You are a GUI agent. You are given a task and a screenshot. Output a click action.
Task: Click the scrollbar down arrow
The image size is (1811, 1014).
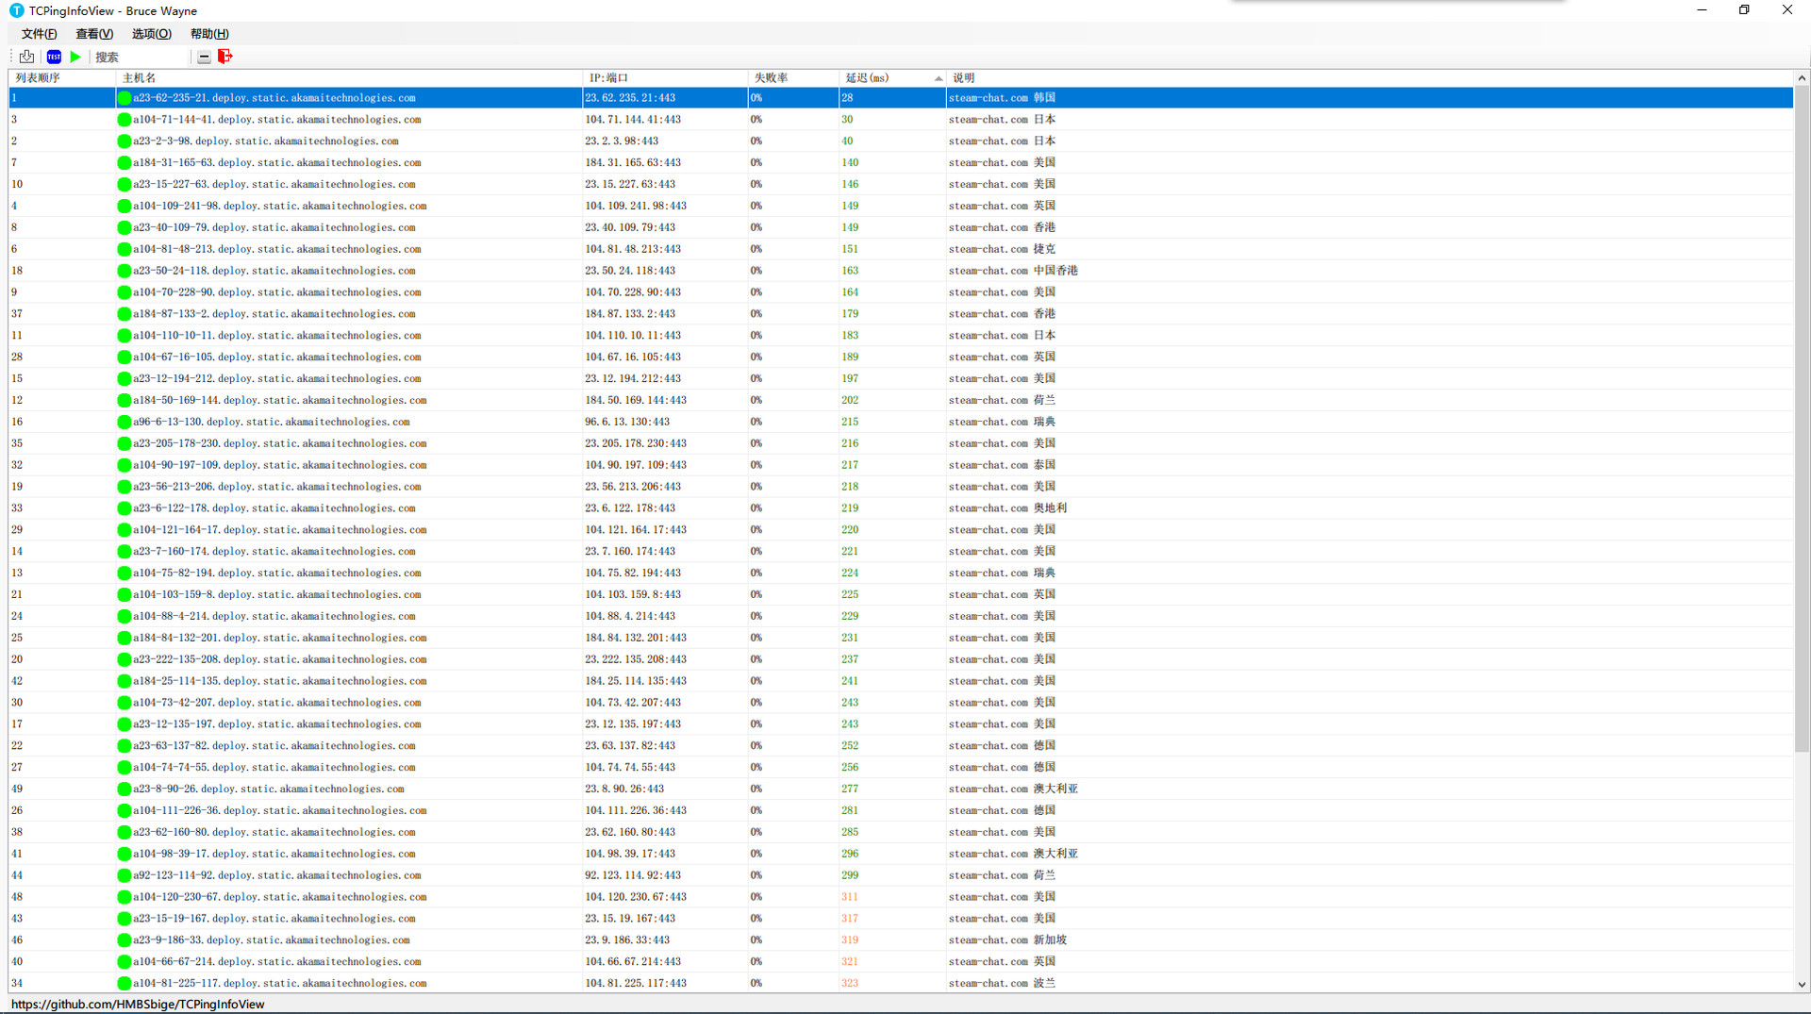[x=1802, y=984]
